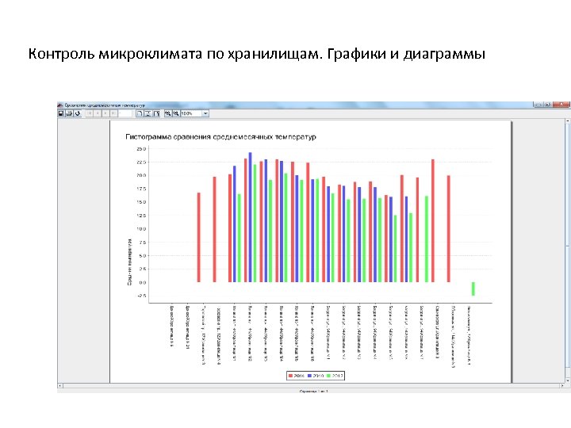Click the '-2.5' value on the Y axis
Image resolution: width=571 pixels, height=428 pixels.
141,296
